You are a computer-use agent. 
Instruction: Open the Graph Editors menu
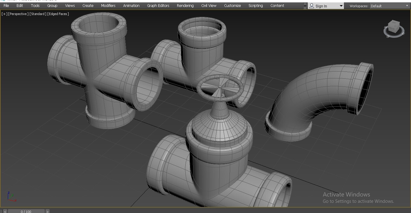pos(158,5)
